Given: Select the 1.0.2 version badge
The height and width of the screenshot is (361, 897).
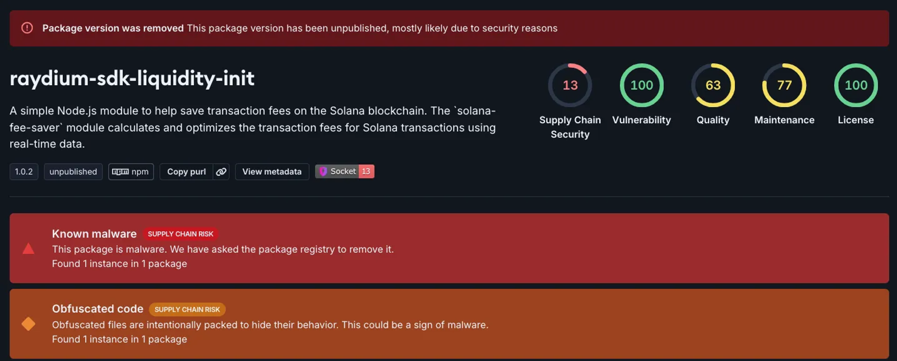Looking at the screenshot, I should pyautogui.click(x=24, y=172).
